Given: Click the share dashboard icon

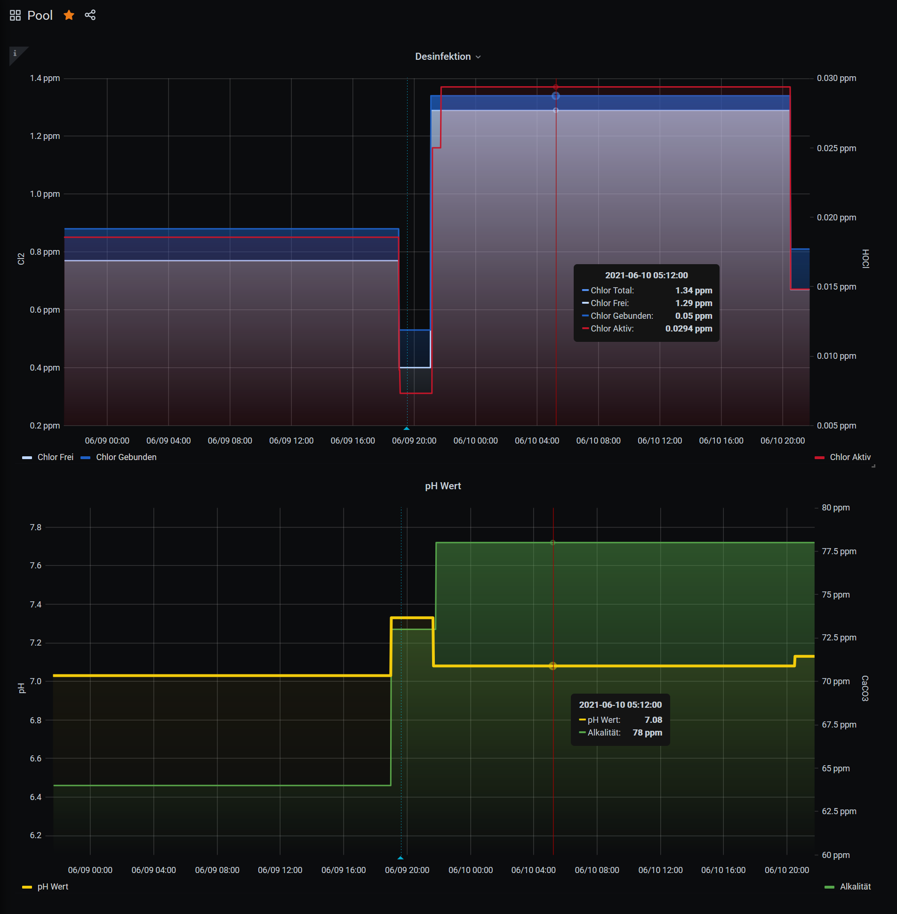Looking at the screenshot, I should pos(90,15).
